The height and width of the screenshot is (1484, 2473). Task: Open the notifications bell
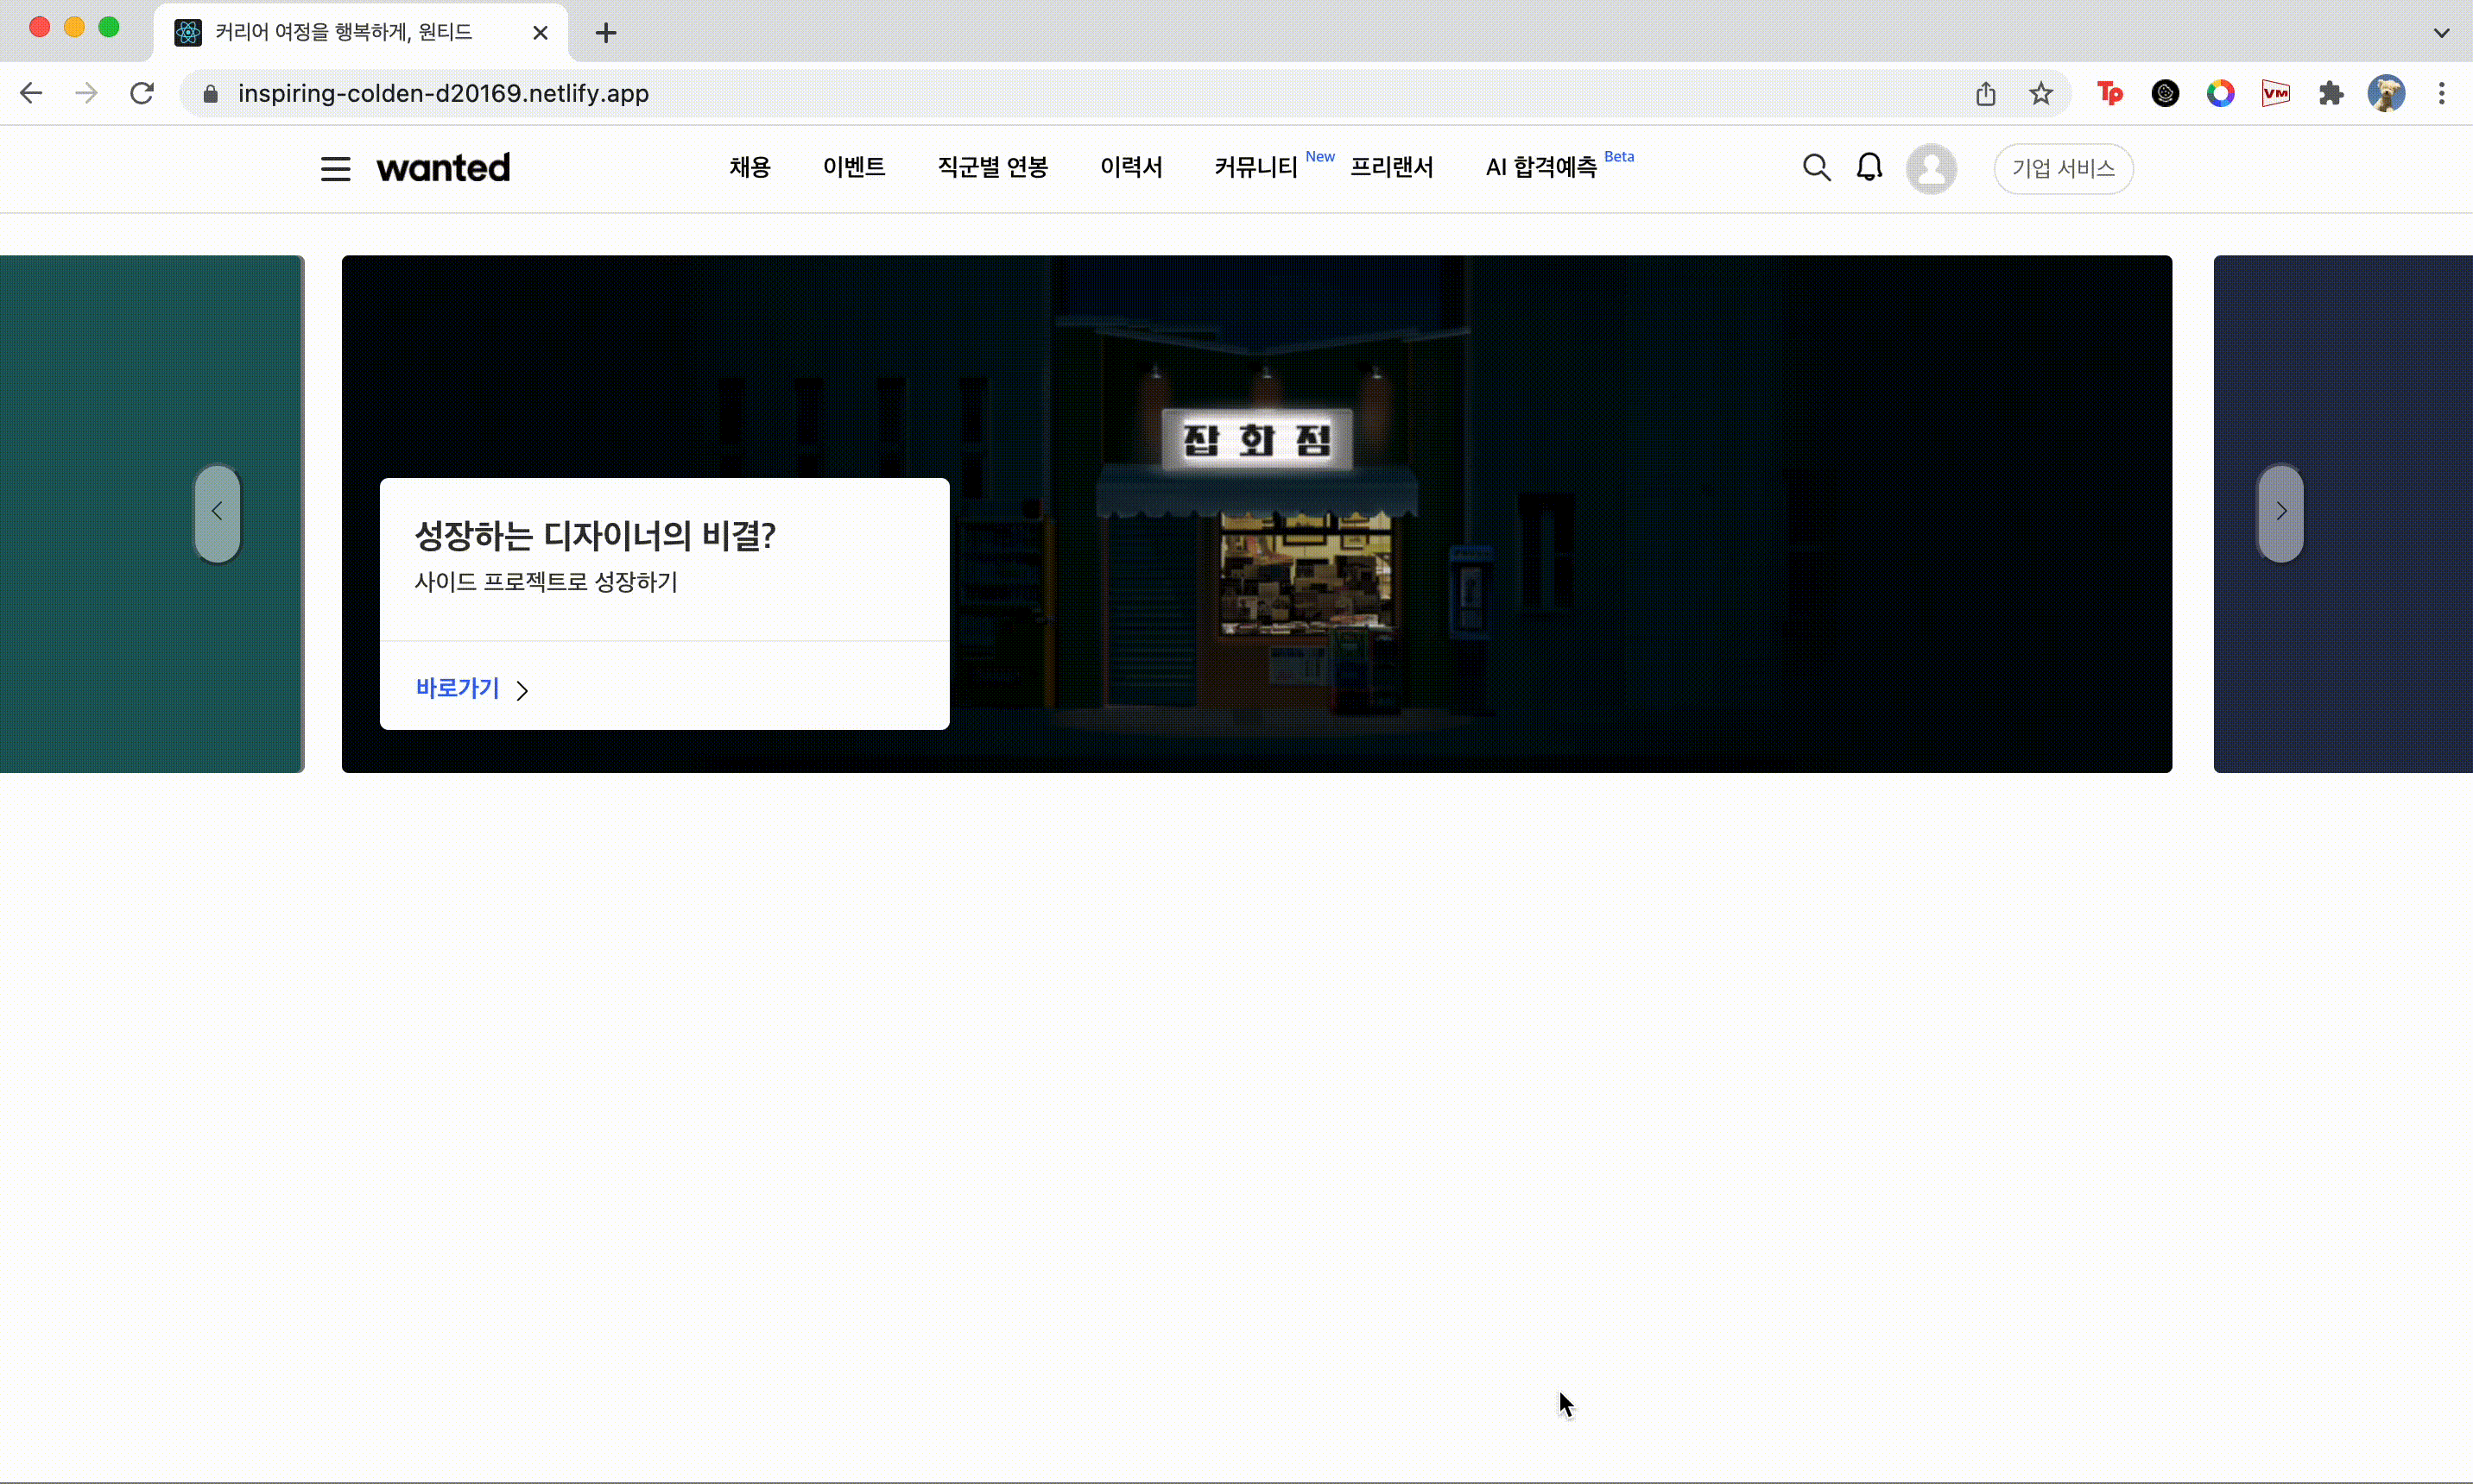(x=1869, y=168)
